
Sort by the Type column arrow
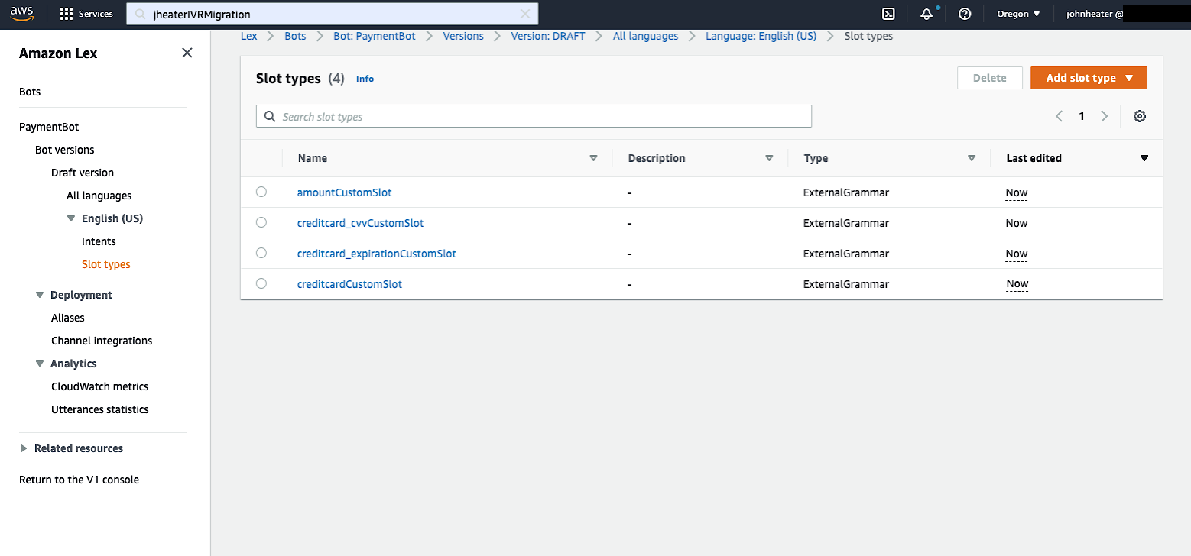(x=972, y=158)
